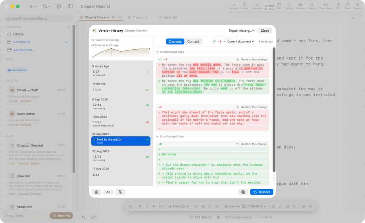The image size is (365, 223).
Task: Click the Add location link
Action: (24, 50)
